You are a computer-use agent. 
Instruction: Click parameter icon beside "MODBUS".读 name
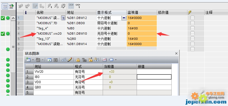[63, 18]
